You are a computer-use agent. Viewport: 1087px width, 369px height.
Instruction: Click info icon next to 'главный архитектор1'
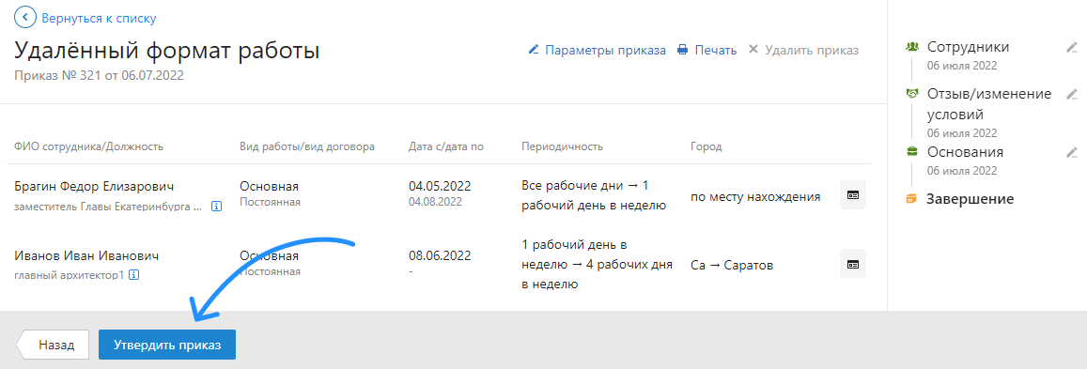[x=133, y=275]
